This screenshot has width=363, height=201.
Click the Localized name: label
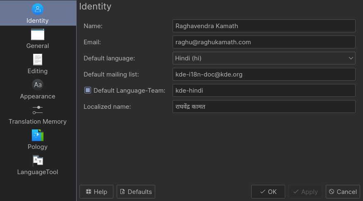pyautogui.click(x=107, y=107)
